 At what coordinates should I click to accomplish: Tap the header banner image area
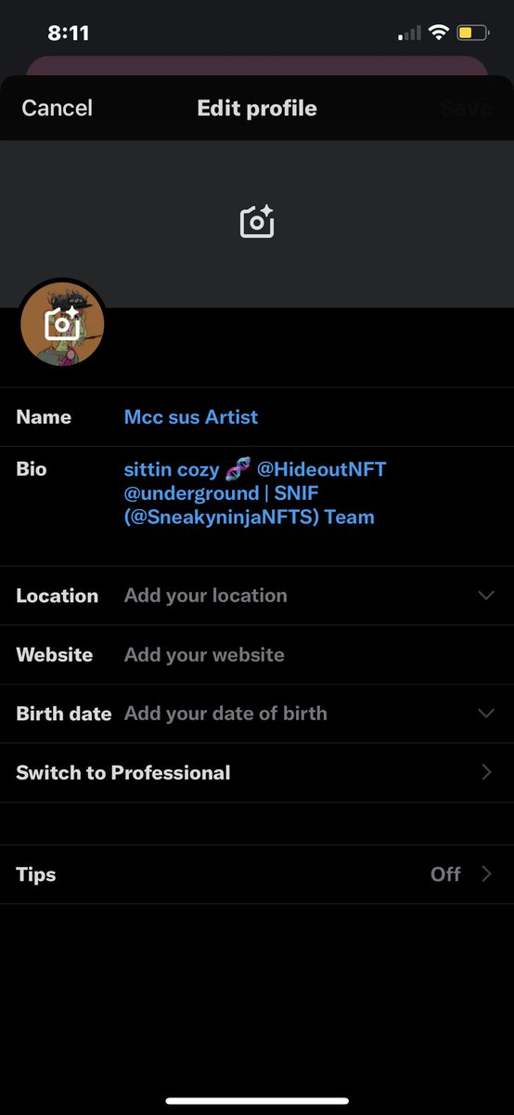257,223
